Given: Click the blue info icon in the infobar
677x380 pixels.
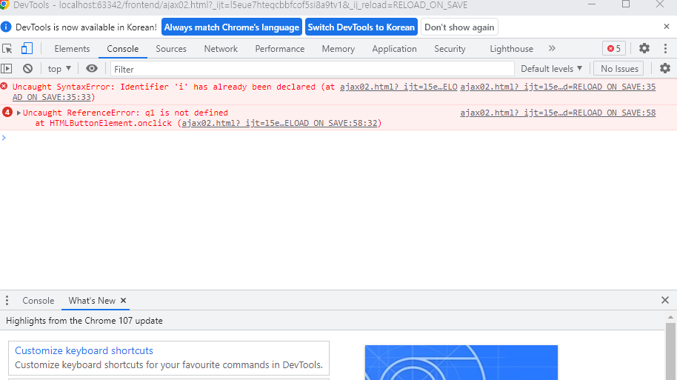Looking at the screenshot, I should click(x=6, y=27).
